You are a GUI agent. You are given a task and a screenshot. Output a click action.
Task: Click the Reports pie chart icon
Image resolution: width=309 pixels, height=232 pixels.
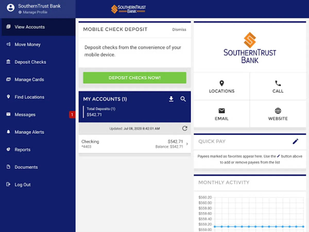click(x=8, y=149)
